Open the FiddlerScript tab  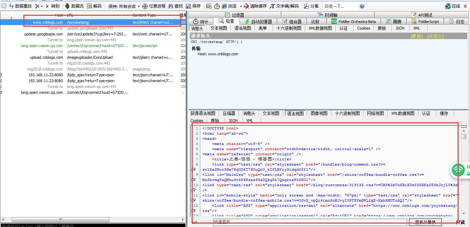coord(425,21)
